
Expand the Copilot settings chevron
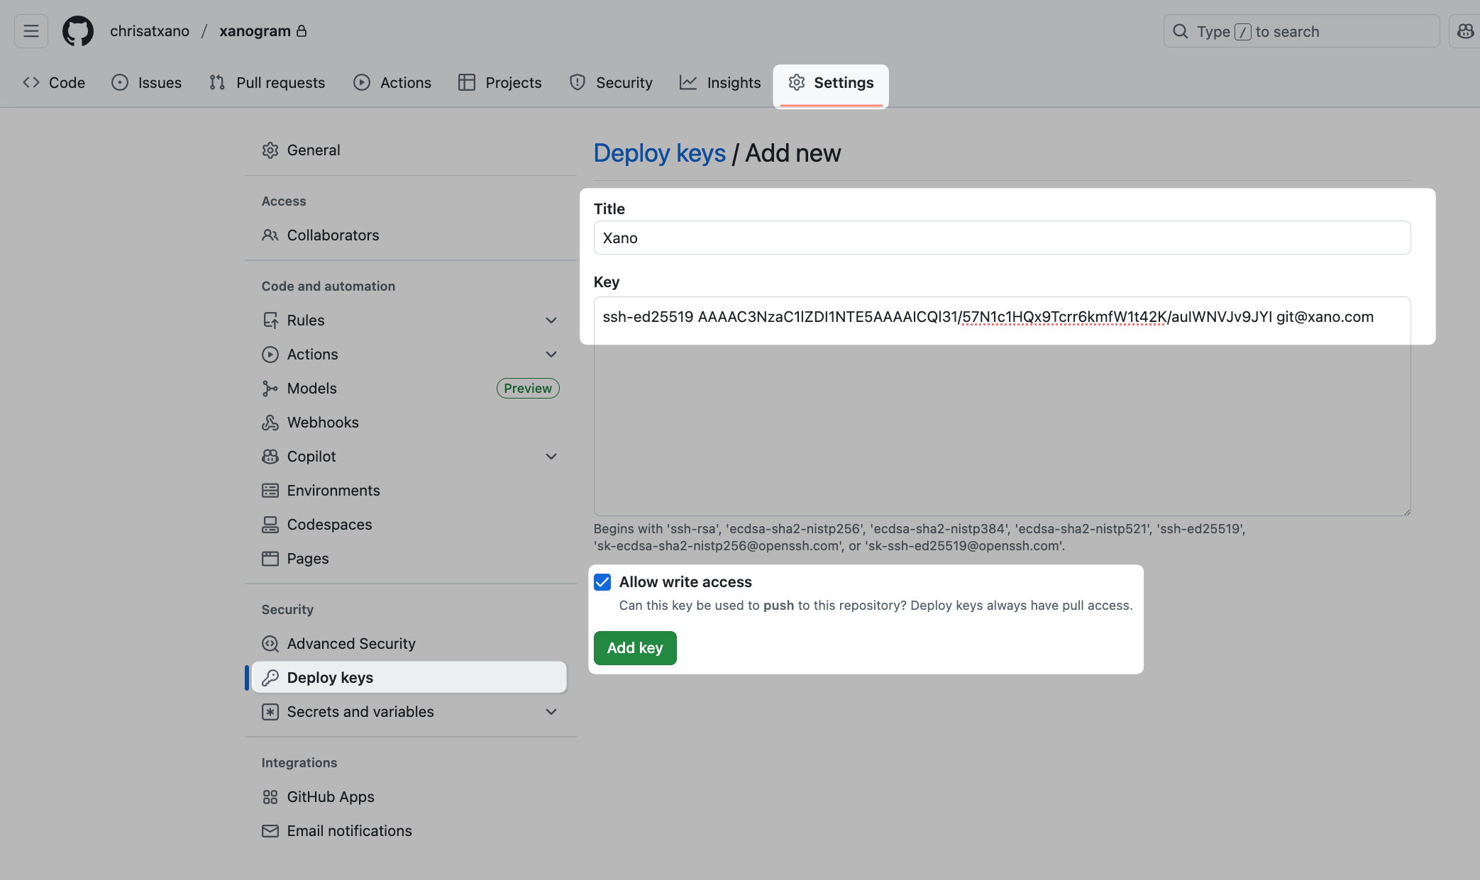(x=551, y=457)
